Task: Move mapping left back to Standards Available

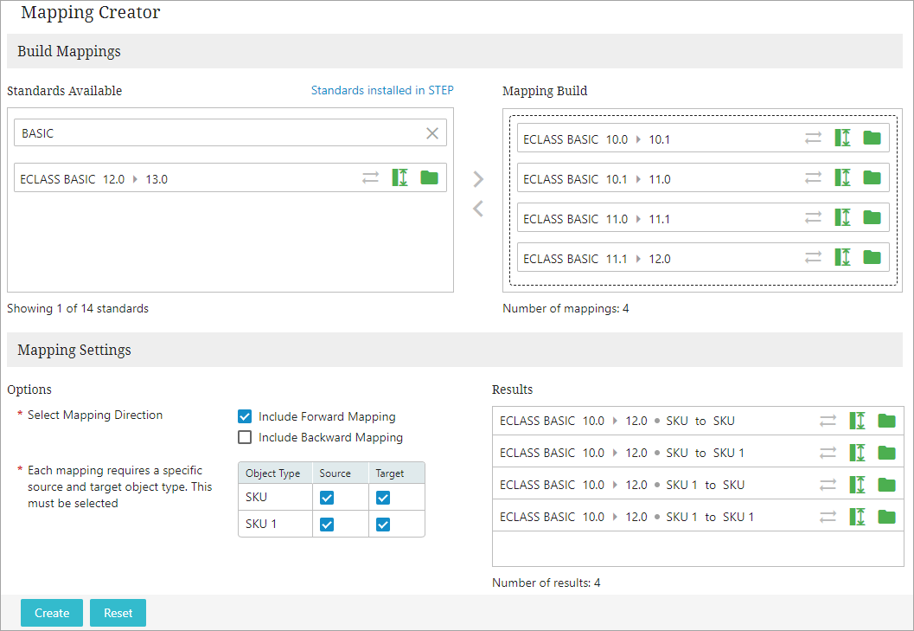Action: pos(478,209)
